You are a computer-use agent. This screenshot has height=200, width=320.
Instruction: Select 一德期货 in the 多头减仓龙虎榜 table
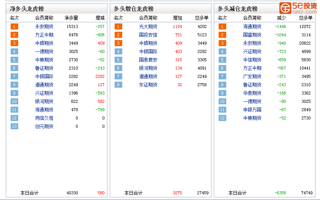coord(252,102)
